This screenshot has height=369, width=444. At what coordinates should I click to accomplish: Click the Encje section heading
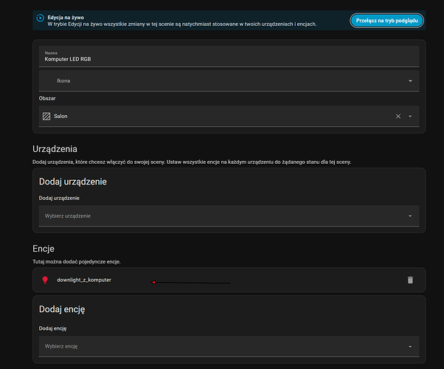click(44, 249)
